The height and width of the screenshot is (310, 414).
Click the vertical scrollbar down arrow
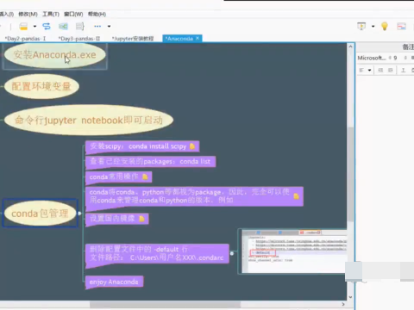[x=350, y=297]
